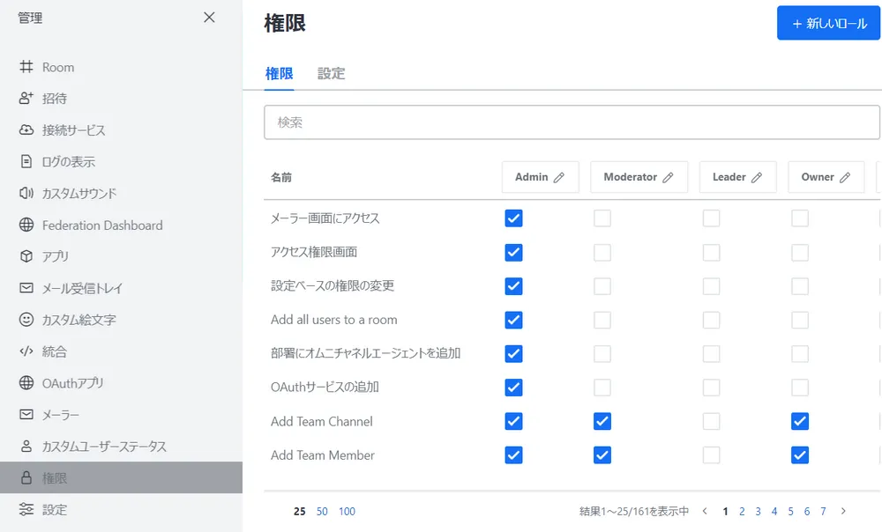The image size is (882, 532).
Task: Click the OAuthアプリ globe icon
Action: 26,382
